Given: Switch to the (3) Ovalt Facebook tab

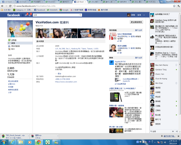Looking at the screenshot, I should tap(23, 2).
